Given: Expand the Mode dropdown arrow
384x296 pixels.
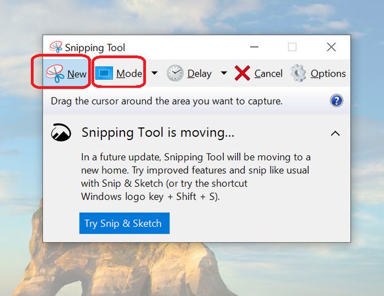Looking at the screenshot, I should (x=155, y=73).
